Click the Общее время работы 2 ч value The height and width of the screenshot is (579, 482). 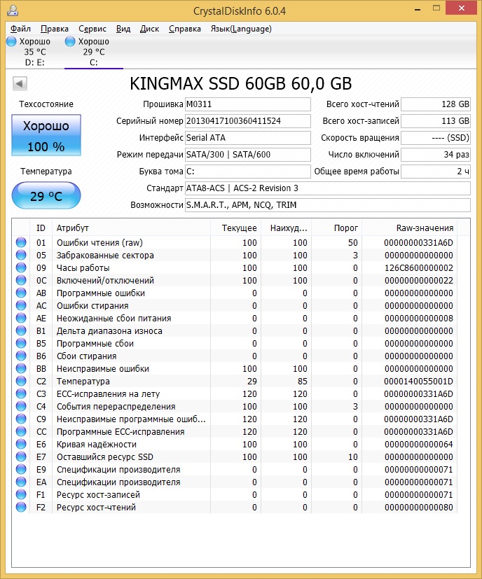[436, 172]
